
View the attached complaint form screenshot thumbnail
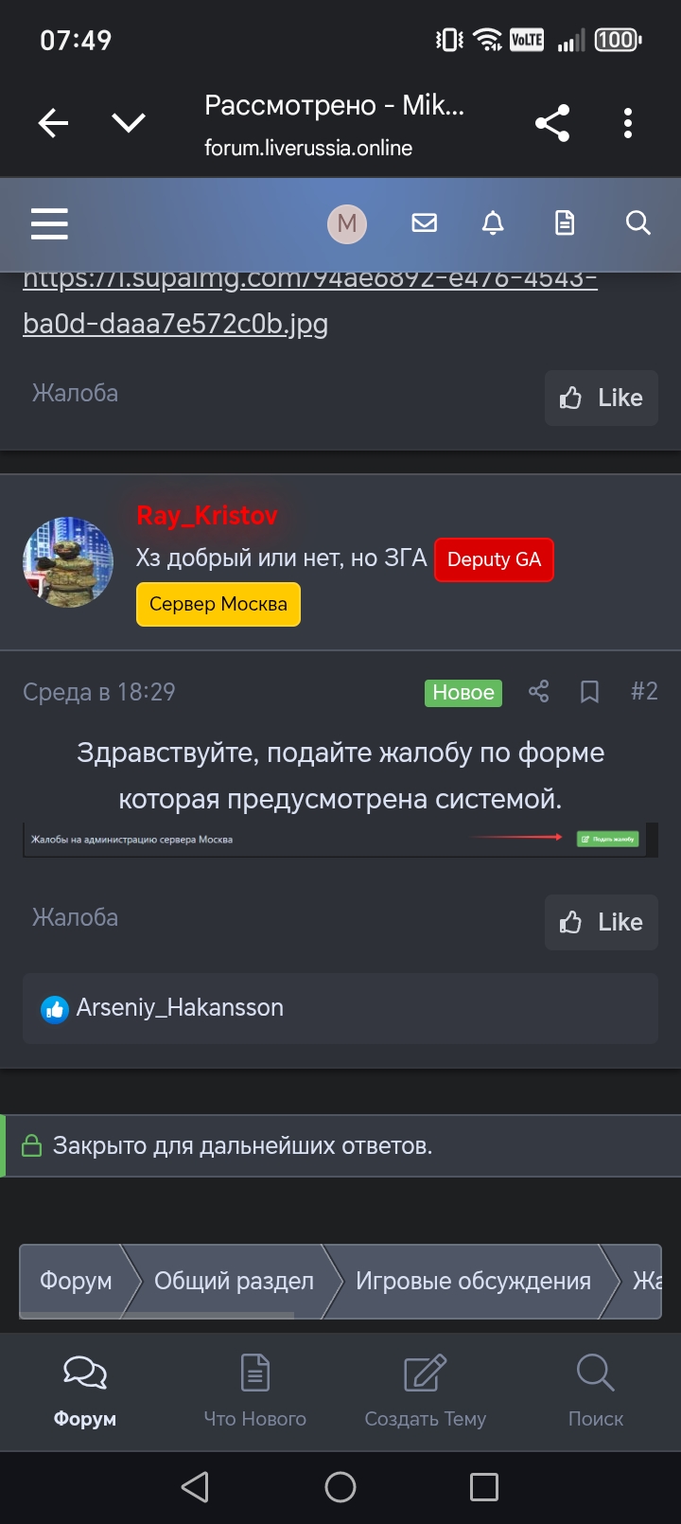click(x=340, y=840)
